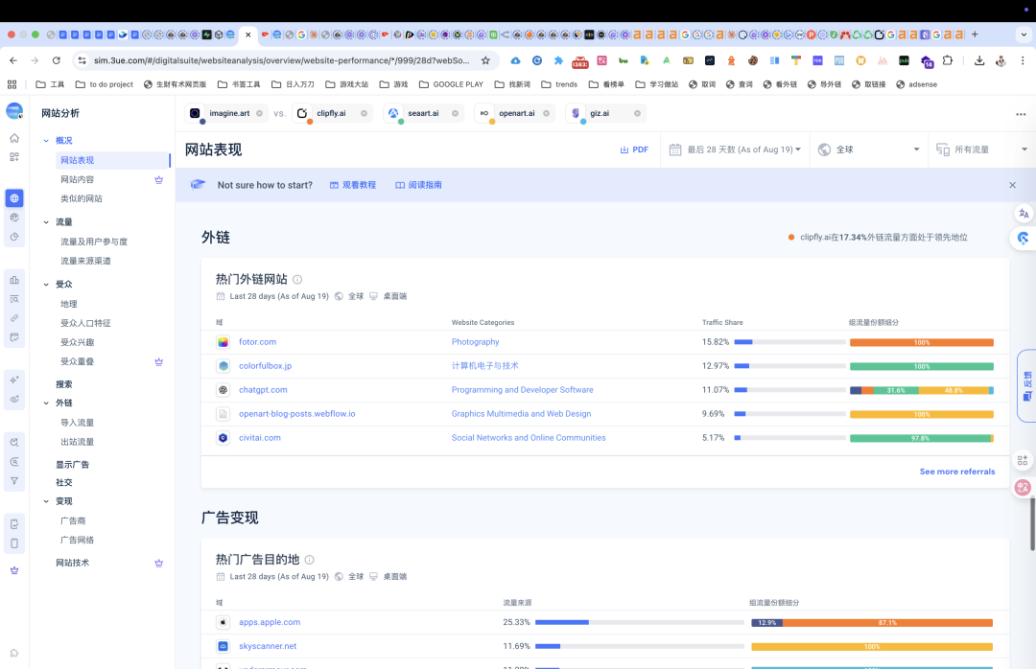Select the globe website analysis rail icon
Viewport: 1036px width, 669px height.
[13, 198]
